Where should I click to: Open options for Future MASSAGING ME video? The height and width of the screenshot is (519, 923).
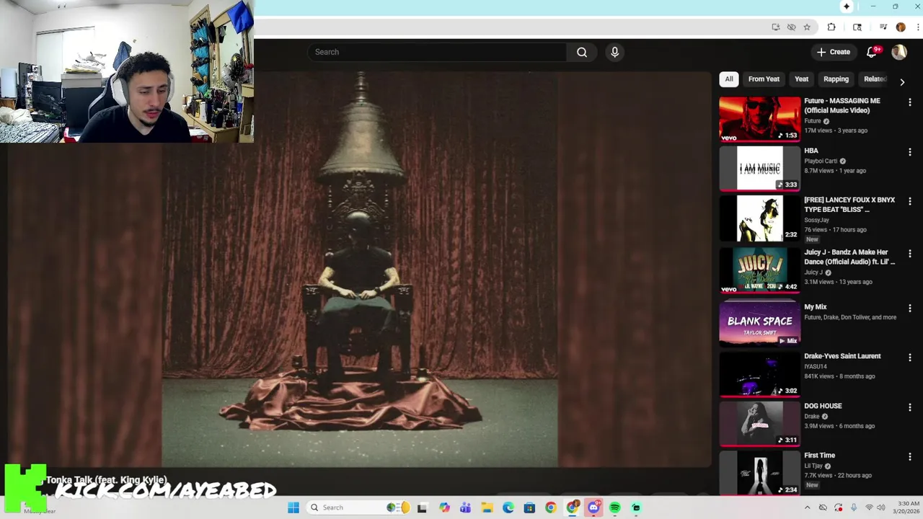[910, 102]
